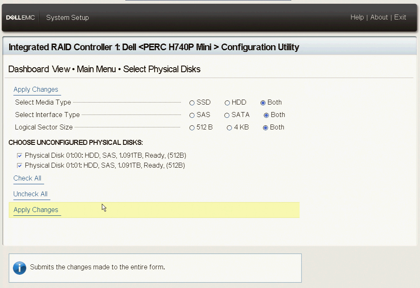Open the Help menu
Image resolution: width=420 pixels, height=288 pixels.
(357, 17)
